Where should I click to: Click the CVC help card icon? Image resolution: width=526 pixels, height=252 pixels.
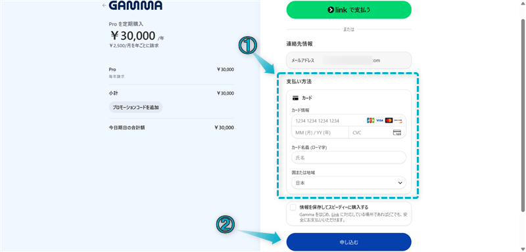tap(397, 133)
